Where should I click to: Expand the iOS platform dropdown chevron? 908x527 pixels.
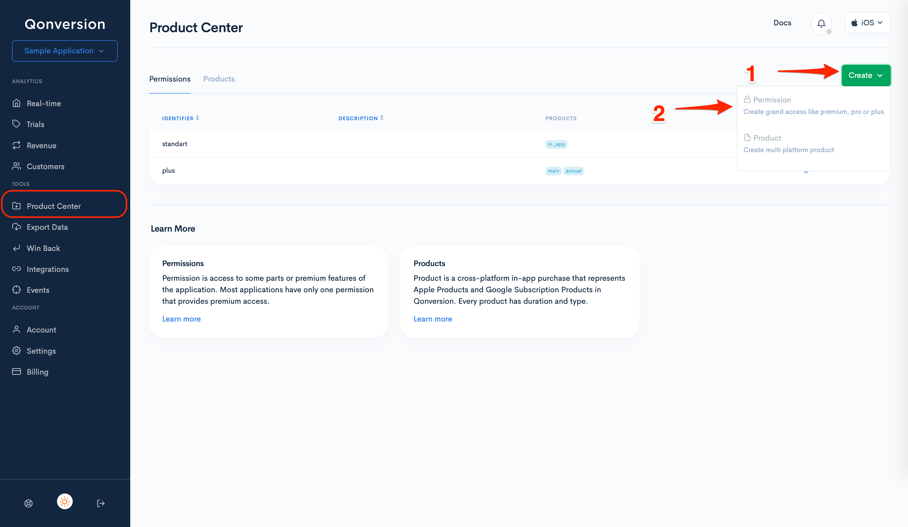click(x=880, y=23)
